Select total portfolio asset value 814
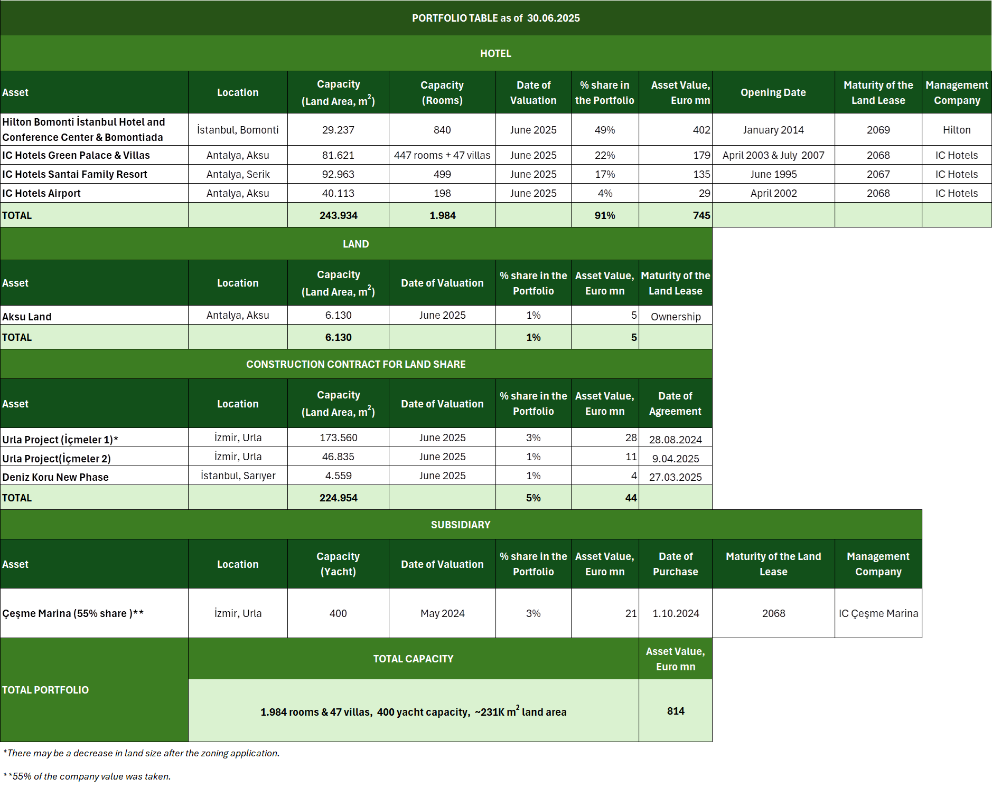Image resolution: width=992 pixels, height=788 pixels. coord(676,711)
